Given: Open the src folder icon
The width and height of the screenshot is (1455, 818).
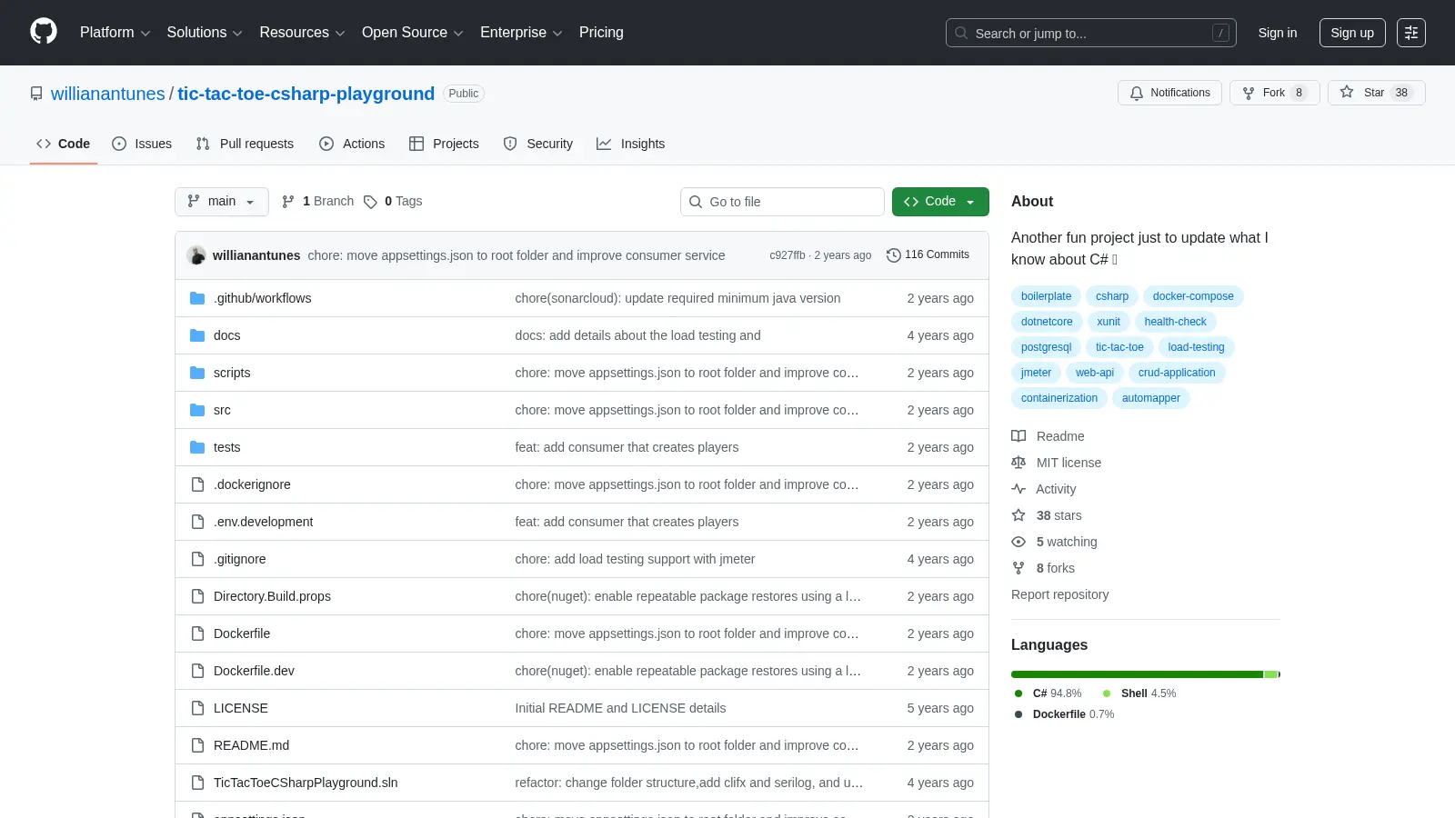Looking at the screenshot, I should tap(197, 410).
